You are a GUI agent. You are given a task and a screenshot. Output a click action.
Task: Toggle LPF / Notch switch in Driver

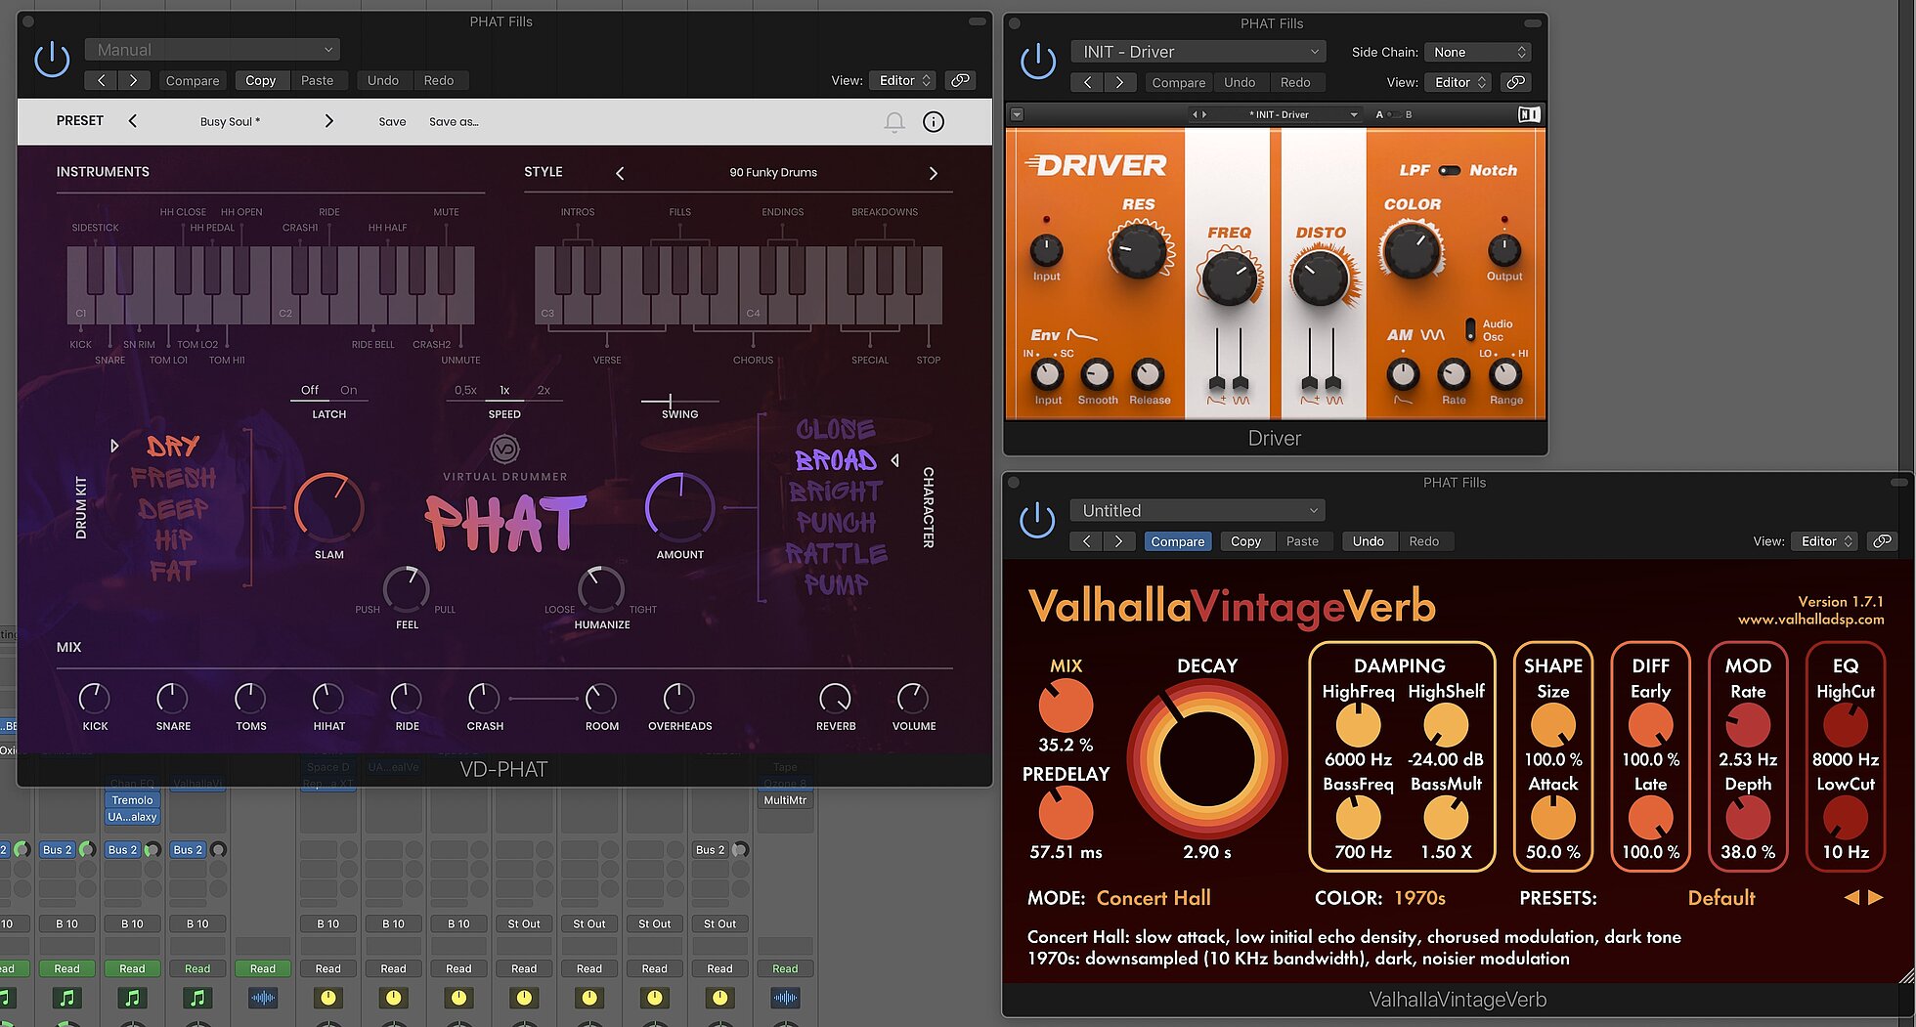[x=1450, y=170]
